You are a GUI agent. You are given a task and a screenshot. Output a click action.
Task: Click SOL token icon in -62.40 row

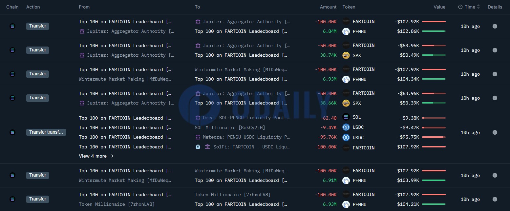(346, 117)
